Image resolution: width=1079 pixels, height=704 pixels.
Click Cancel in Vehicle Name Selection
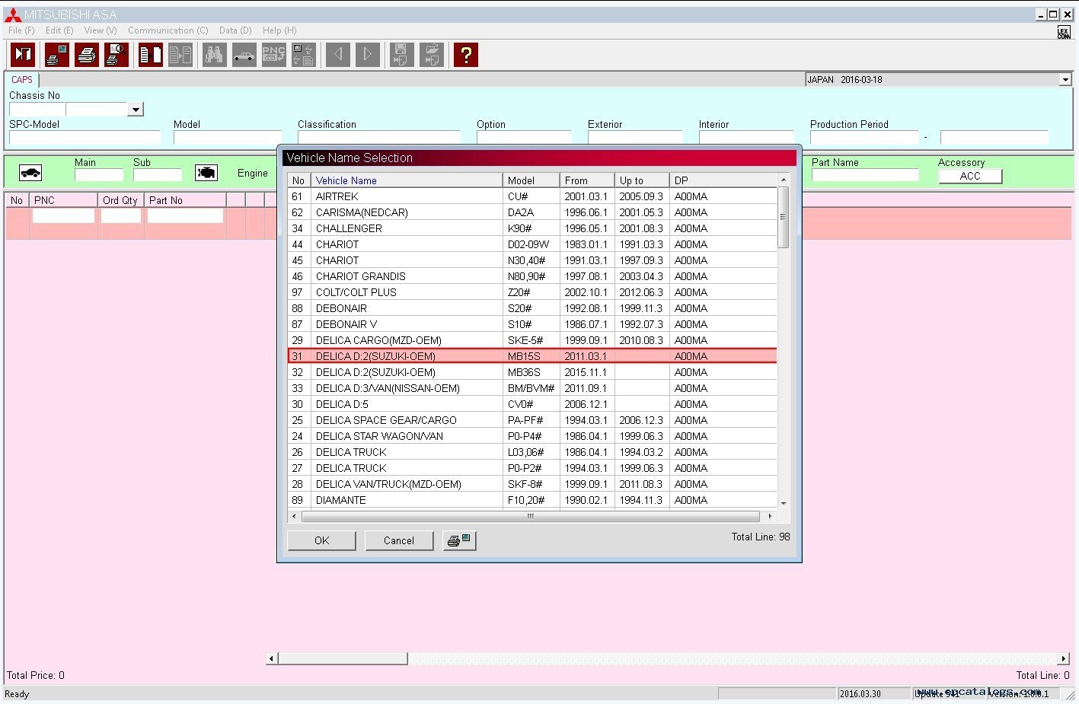pos(399,540)
